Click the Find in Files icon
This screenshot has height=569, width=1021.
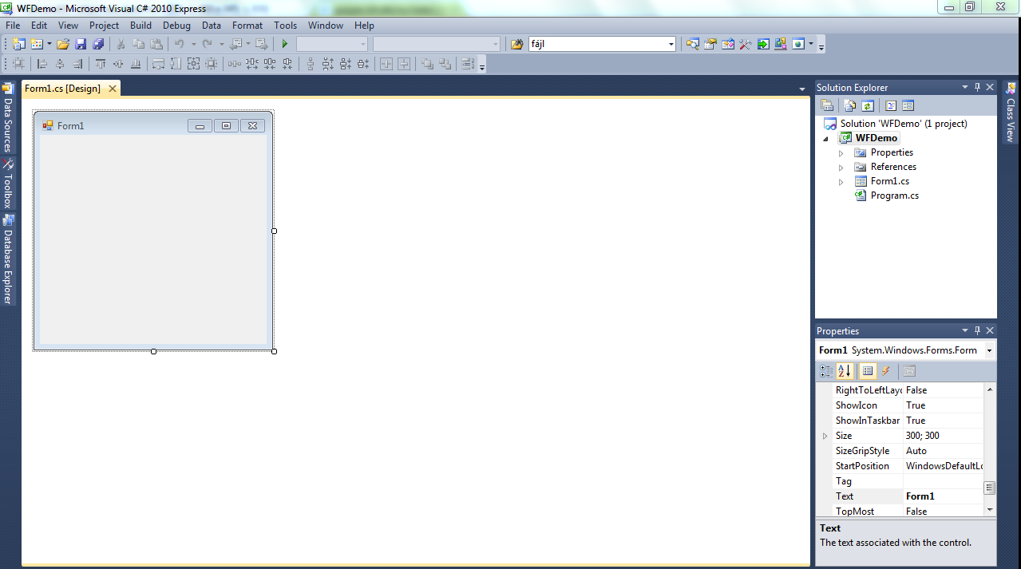(x=516, y=44)
